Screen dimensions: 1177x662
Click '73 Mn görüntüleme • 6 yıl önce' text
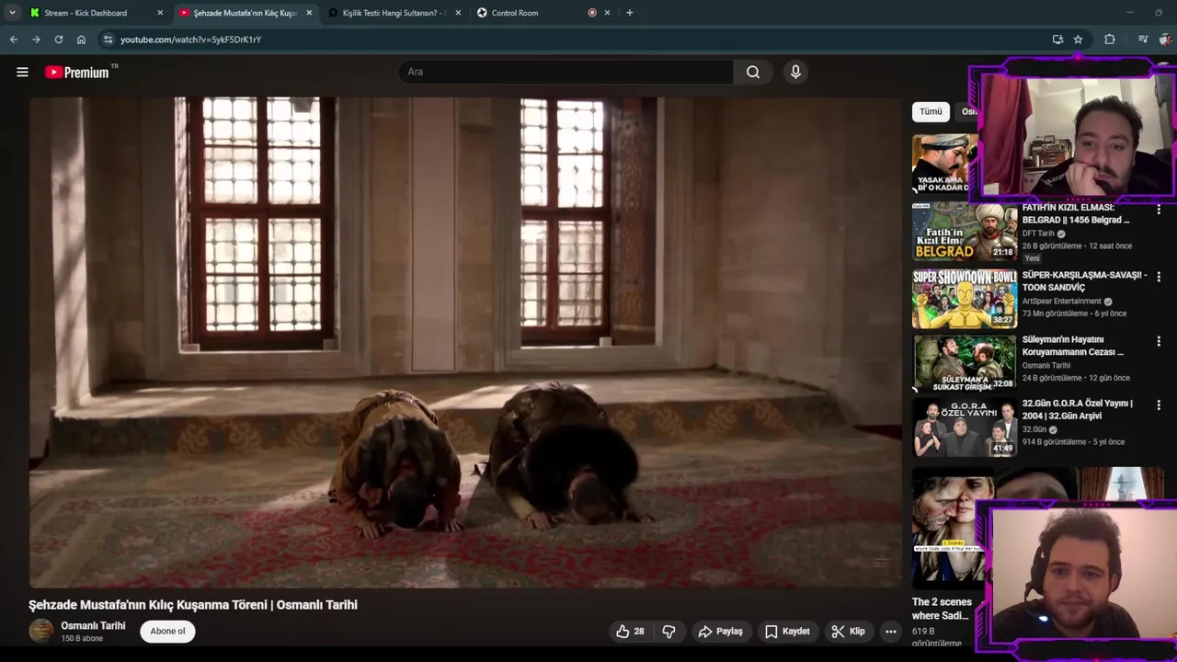coord(1074,314)
